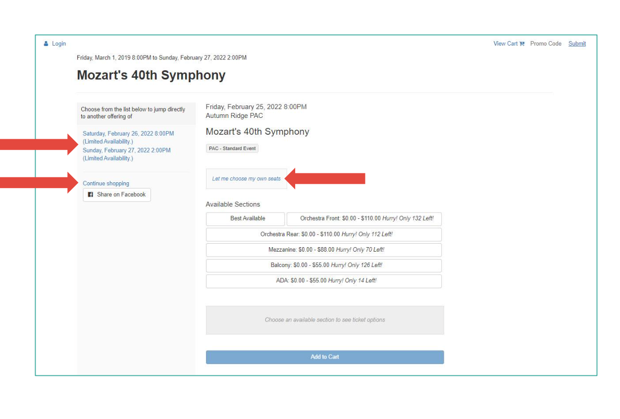Click the Login user icon
The width and height of the screenshot is (620, 419).
coord(46,44)
